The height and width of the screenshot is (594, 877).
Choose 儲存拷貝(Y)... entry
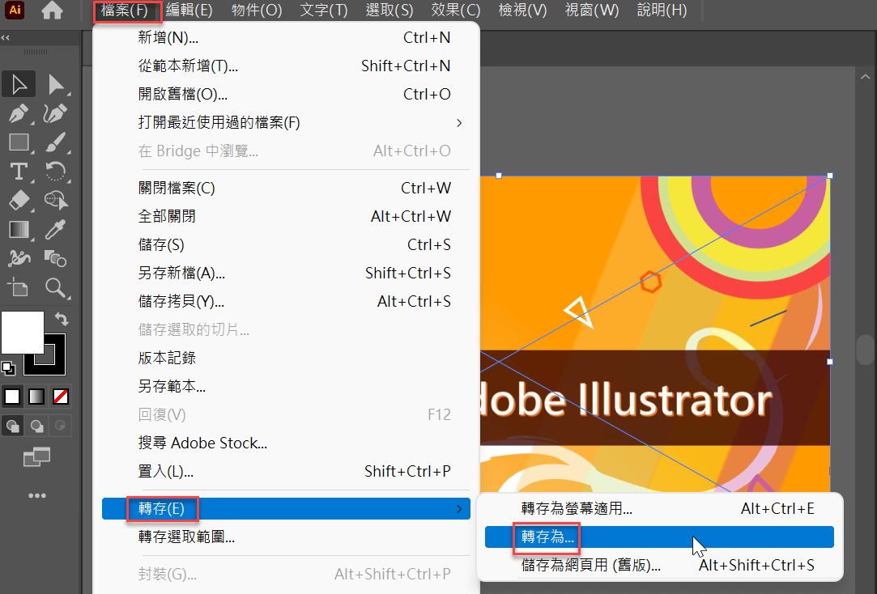(286, 301)
